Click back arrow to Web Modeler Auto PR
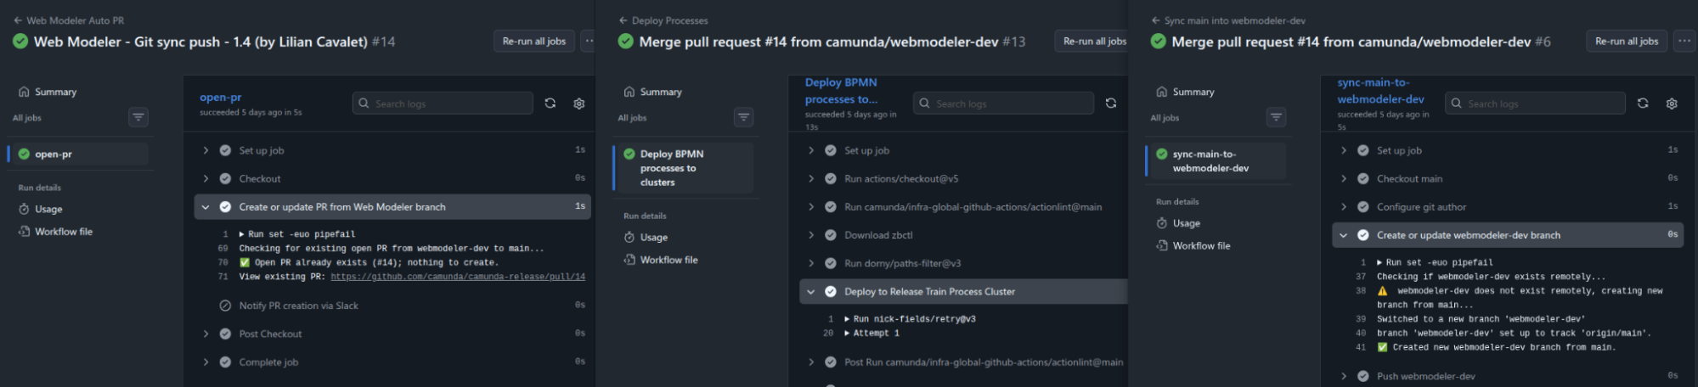Screen dimensions: 1698x387 [18, 20]
